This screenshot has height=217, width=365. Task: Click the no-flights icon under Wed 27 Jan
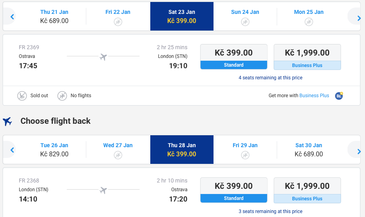pyautogui.click(x=118, y=155)
